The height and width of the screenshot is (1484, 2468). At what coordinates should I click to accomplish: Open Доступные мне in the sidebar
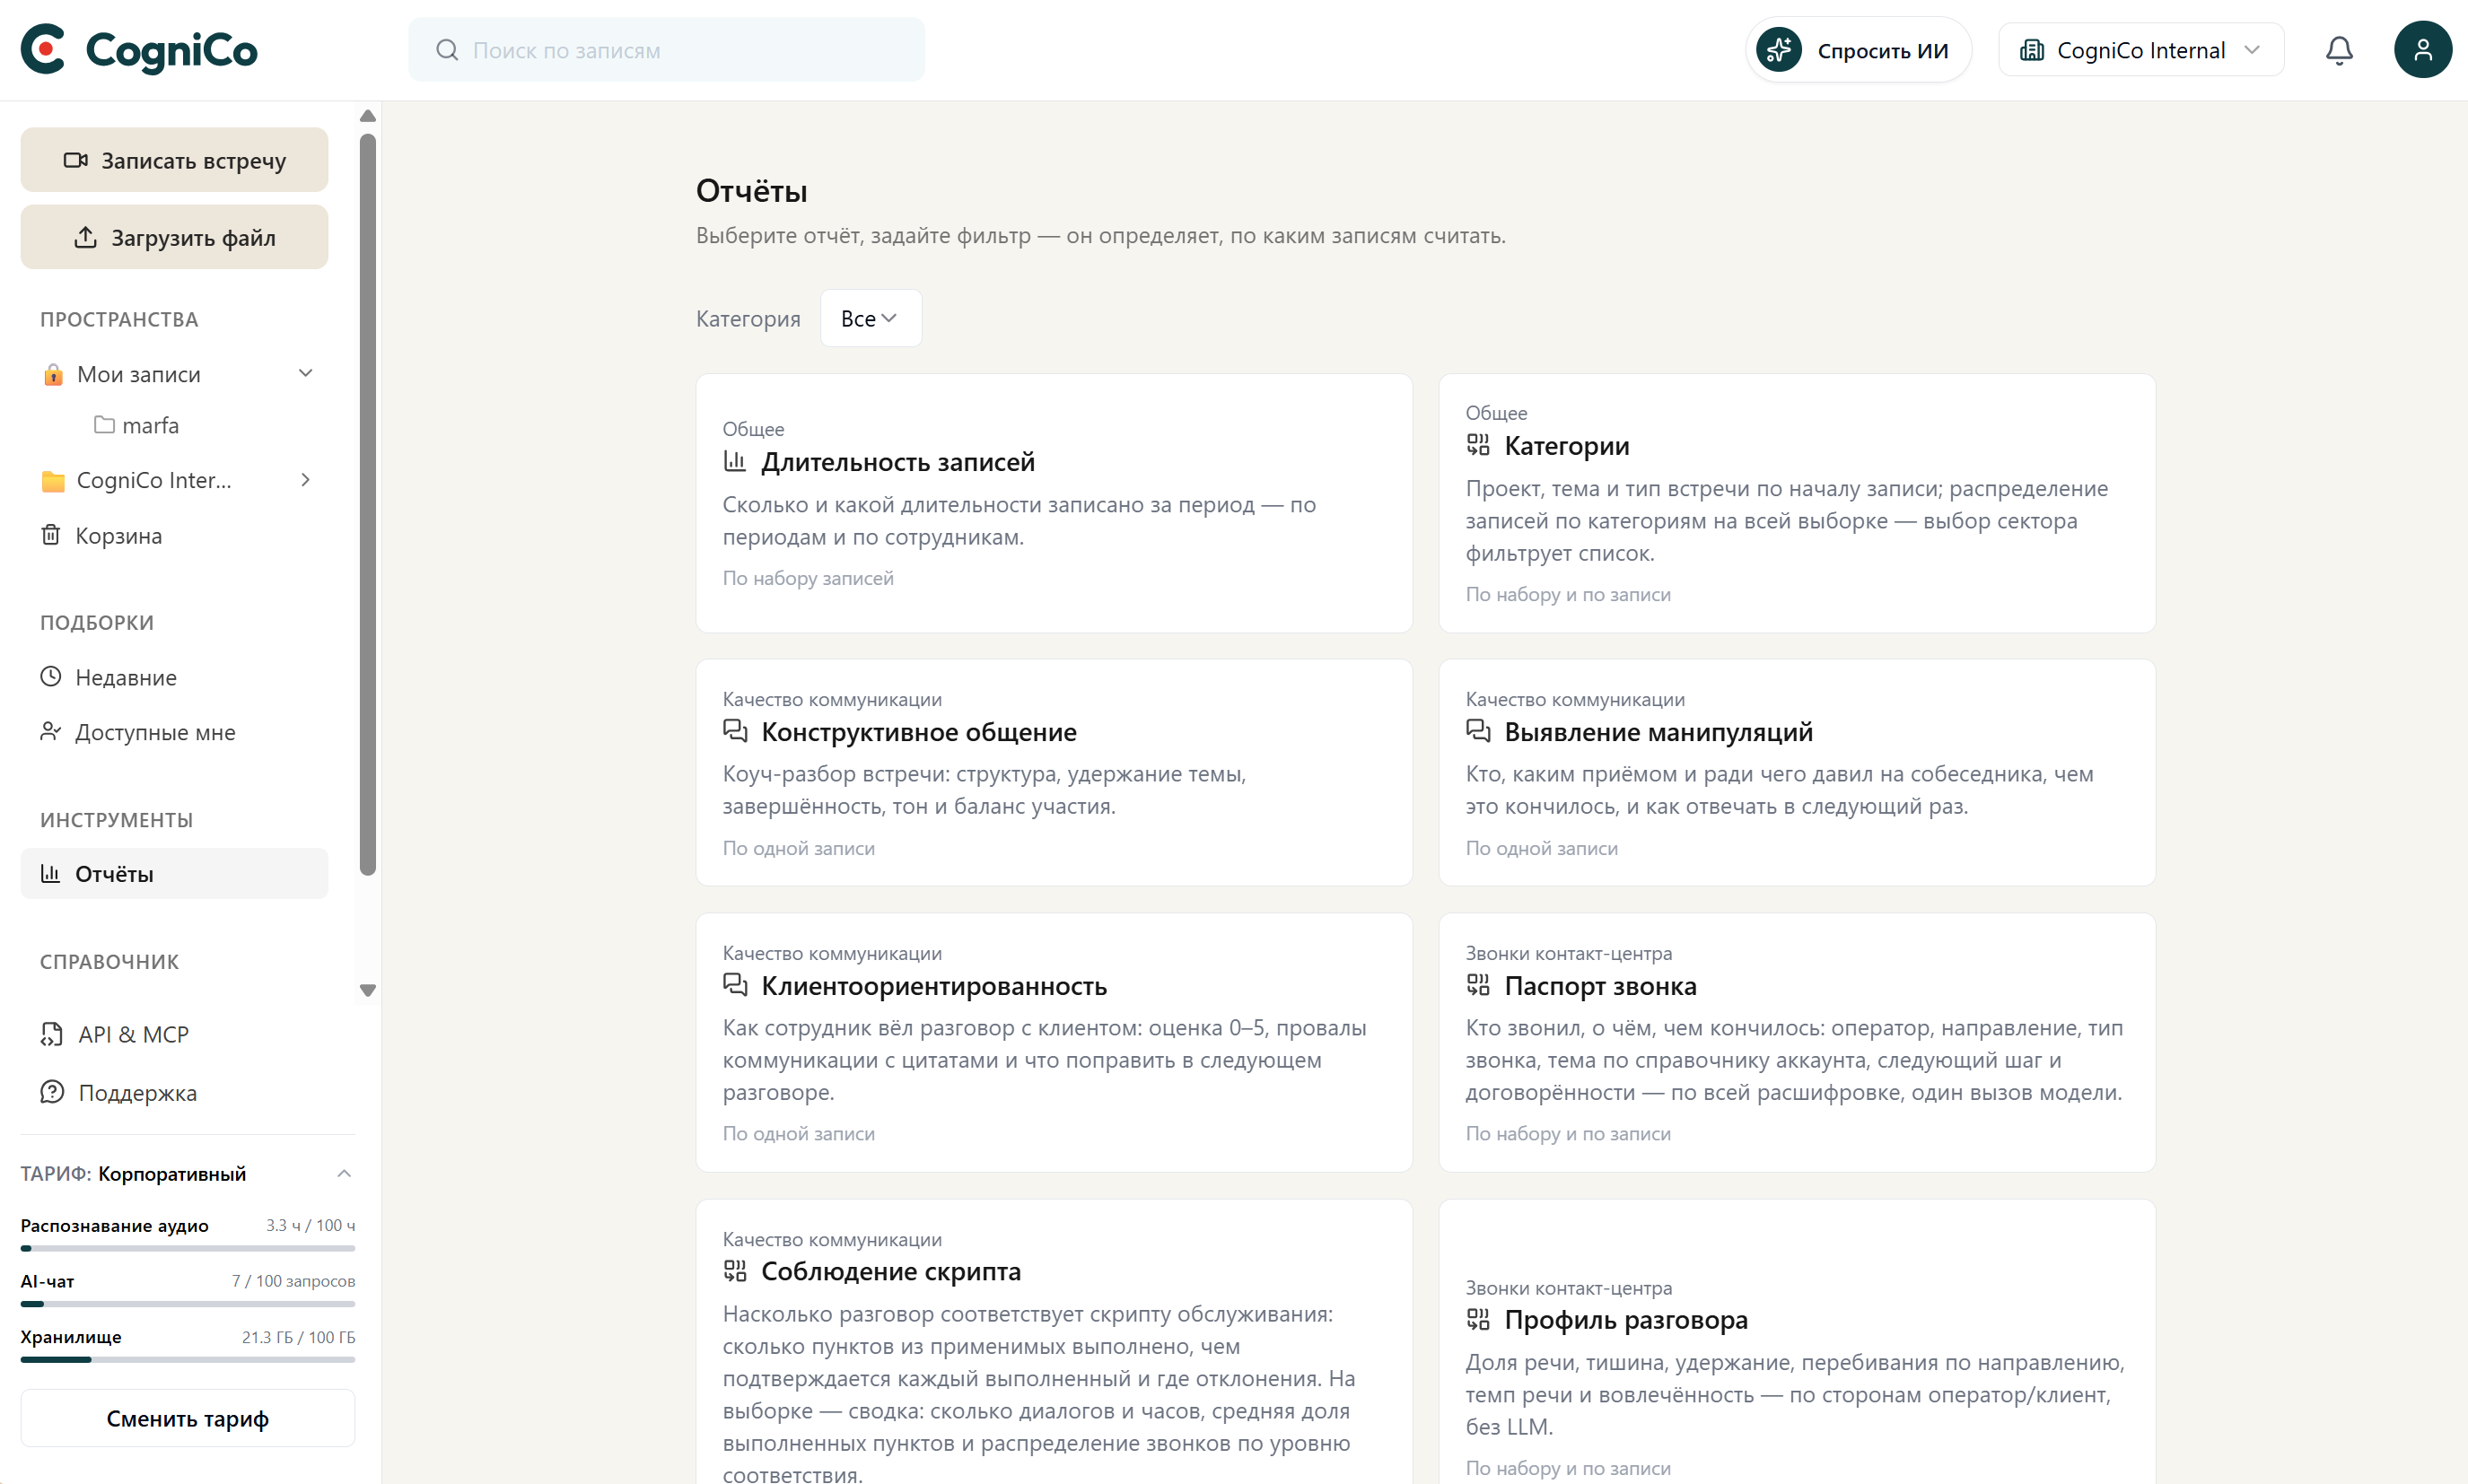click(x=174, y=732)
